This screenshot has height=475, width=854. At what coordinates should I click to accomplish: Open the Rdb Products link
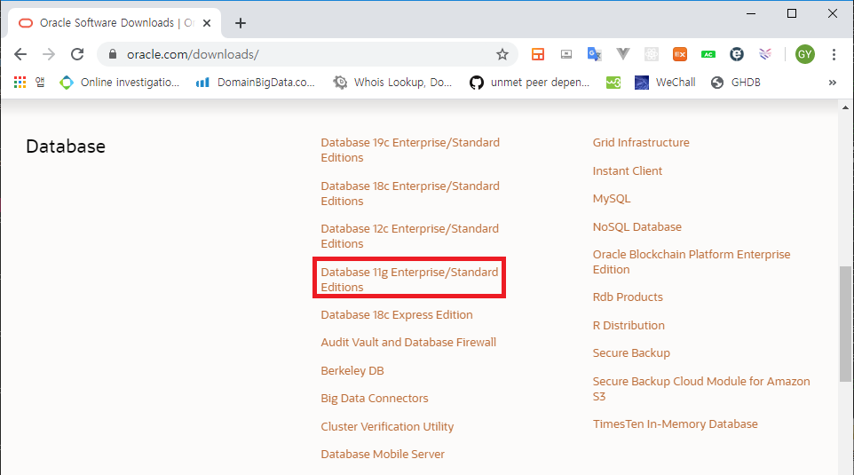(628, 297)
